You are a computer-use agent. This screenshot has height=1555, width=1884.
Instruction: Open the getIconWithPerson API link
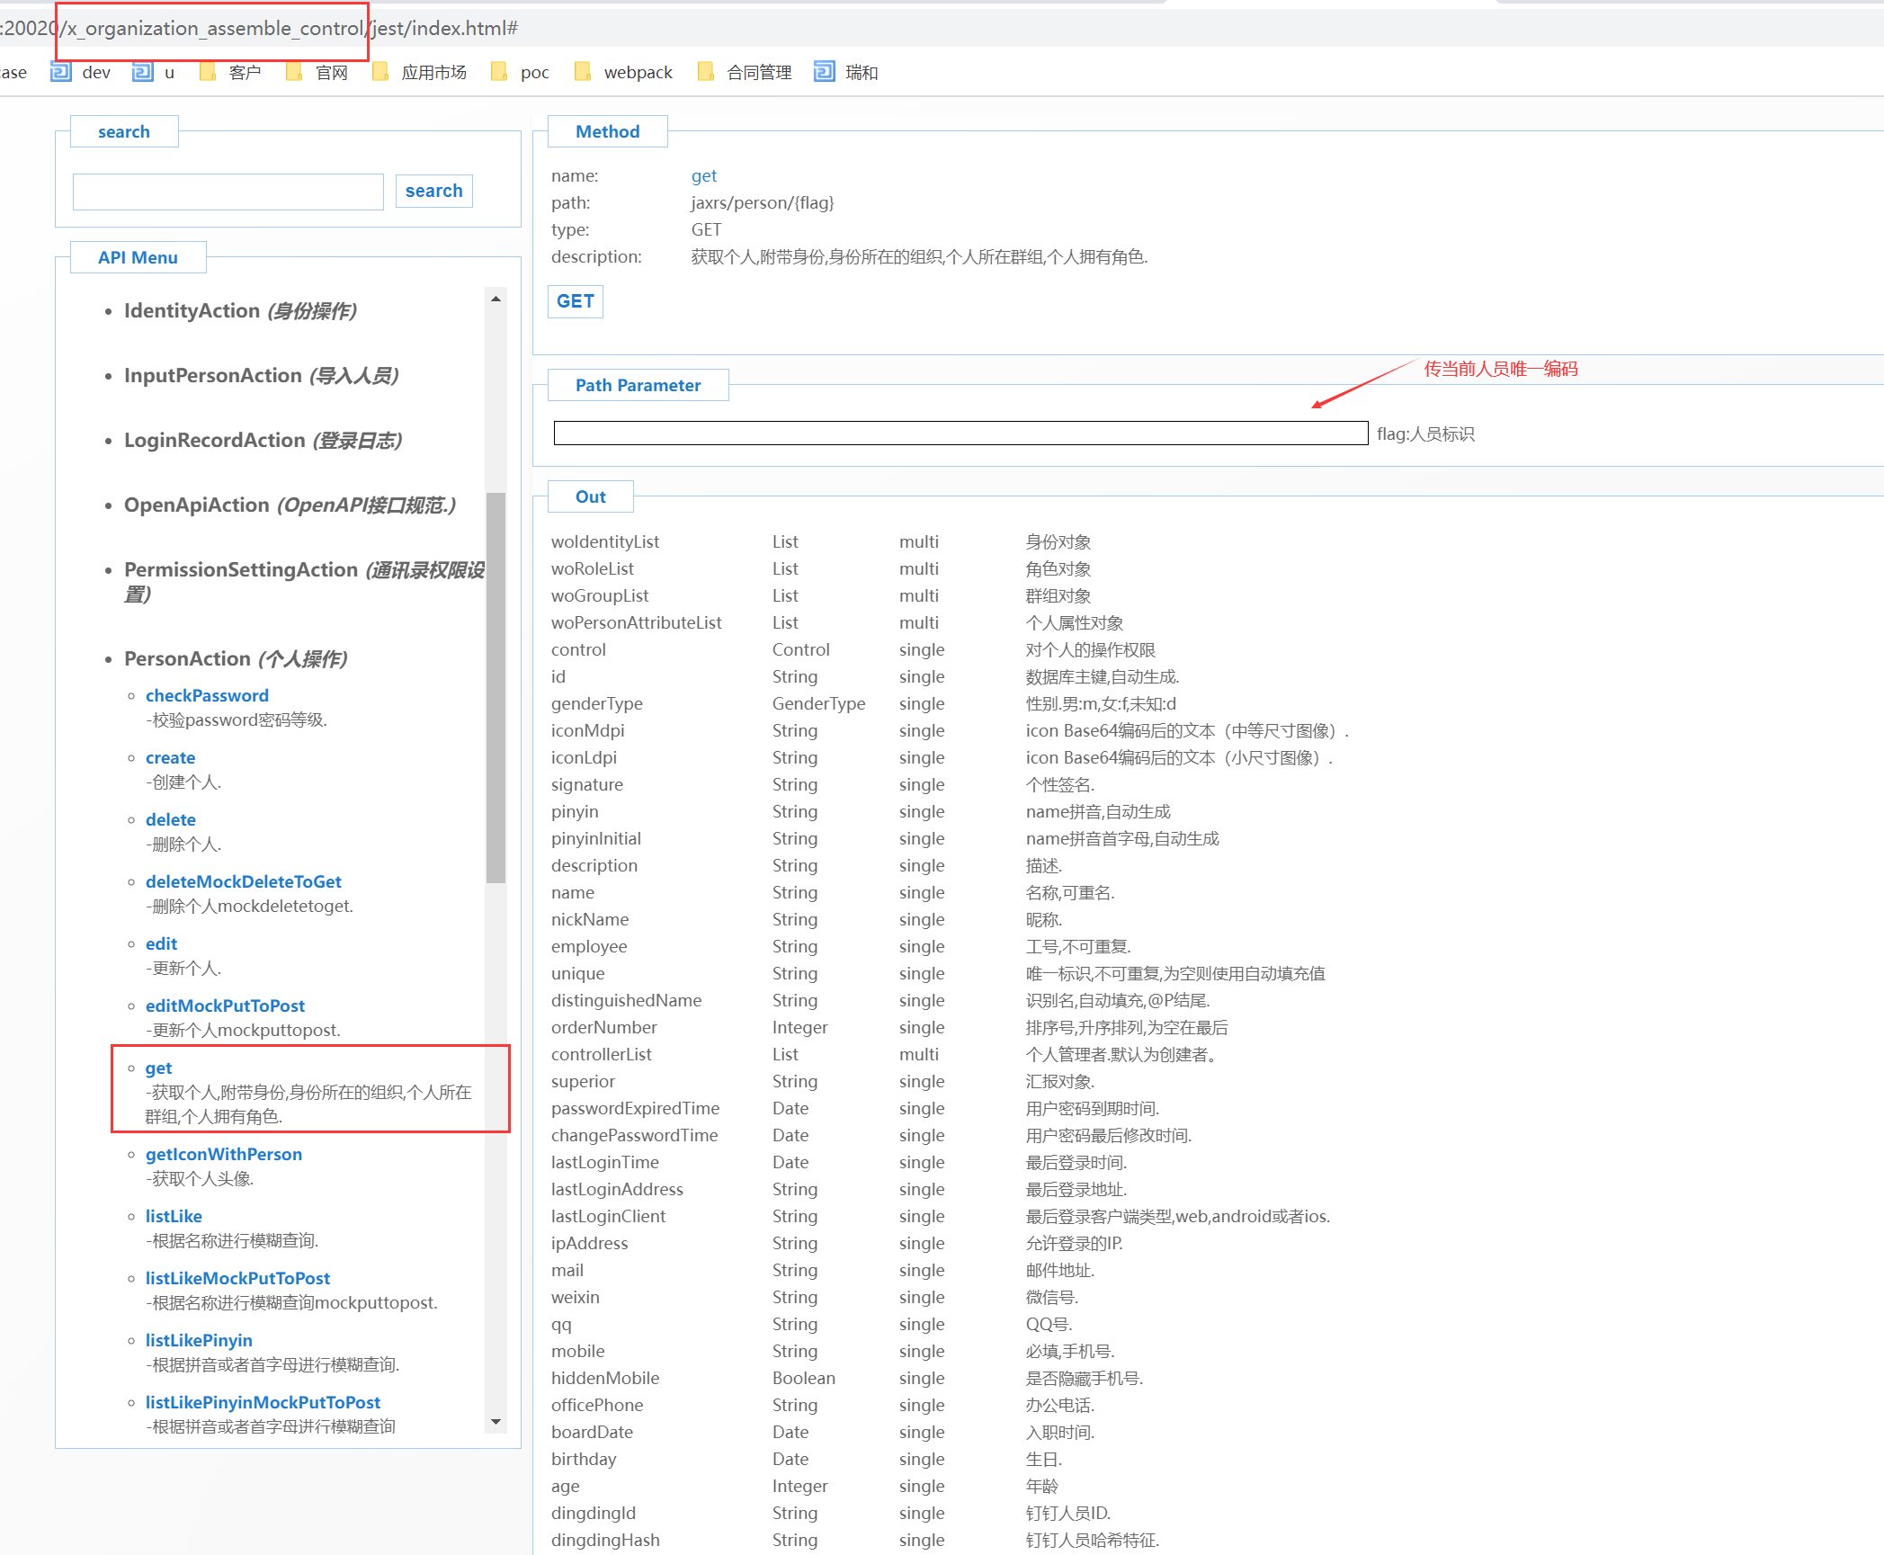coord(223,1154)
